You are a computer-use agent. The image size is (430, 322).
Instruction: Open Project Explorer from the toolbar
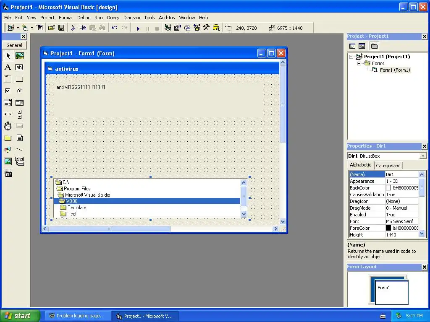[x=168, y=28]
